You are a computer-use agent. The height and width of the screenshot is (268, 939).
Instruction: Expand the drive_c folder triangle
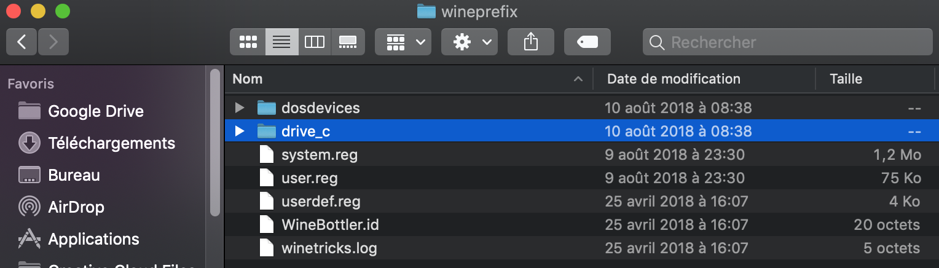click(240, 131)
